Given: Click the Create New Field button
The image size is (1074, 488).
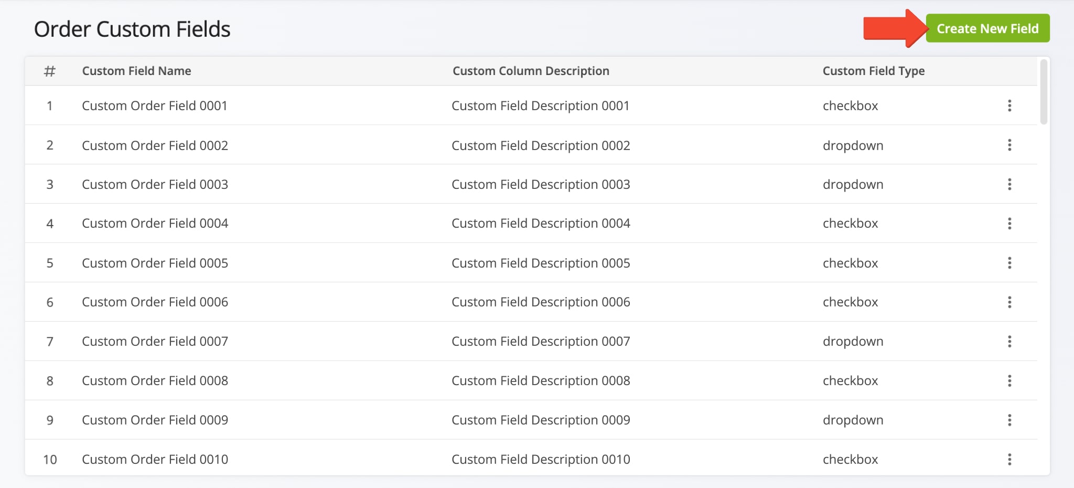Looking at the screenshot, I should click(x=987, y=28).
